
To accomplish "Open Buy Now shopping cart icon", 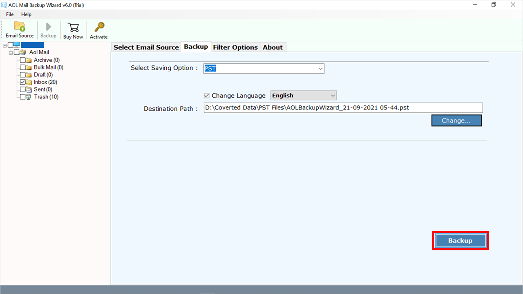I will point(74,27).
